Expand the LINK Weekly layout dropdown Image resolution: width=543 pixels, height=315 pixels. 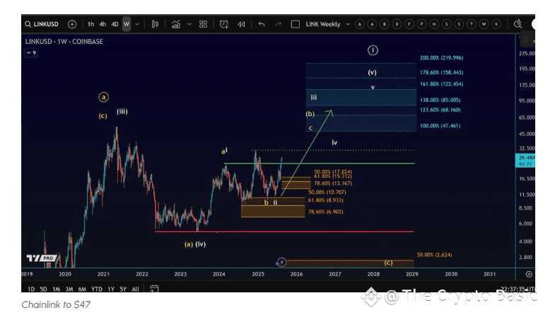[x=348, y=24]
